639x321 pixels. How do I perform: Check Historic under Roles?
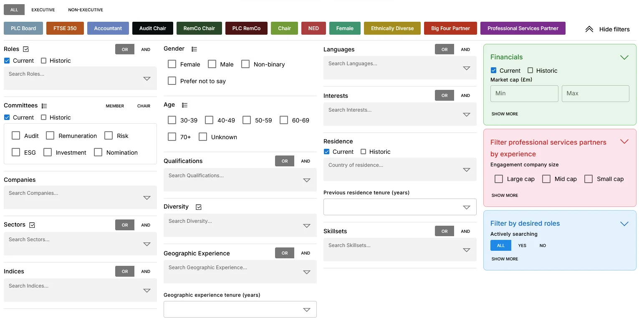[43, 61]
